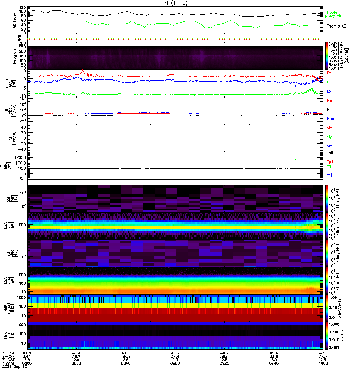The image size is (350, 373).
Task: Select the black Tell temperature legend label
Action: click(x=330, y=153)
